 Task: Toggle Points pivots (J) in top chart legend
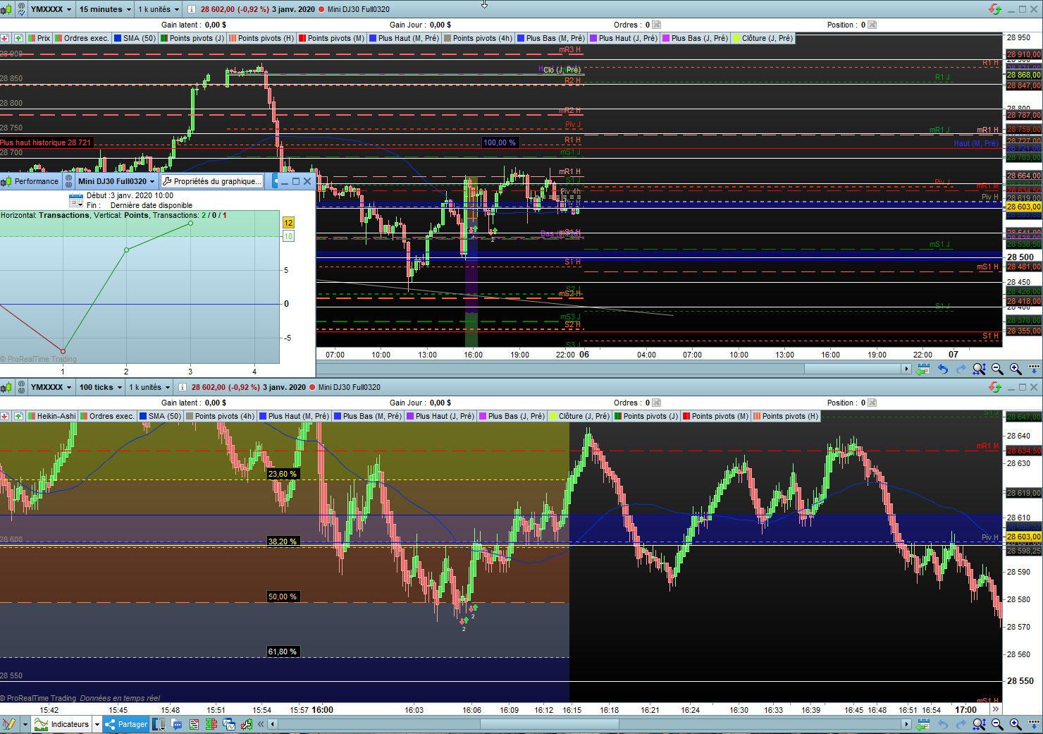click(192, 38)
